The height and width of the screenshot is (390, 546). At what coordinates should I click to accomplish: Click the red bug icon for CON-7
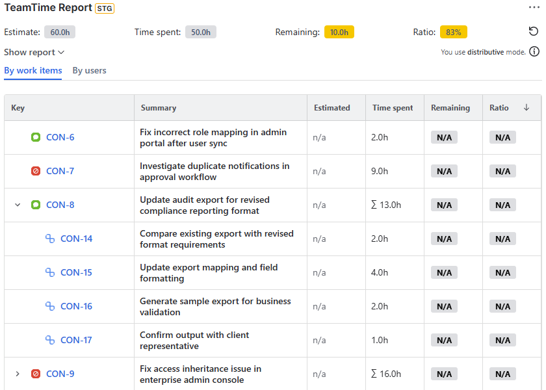tap(36, 171)
